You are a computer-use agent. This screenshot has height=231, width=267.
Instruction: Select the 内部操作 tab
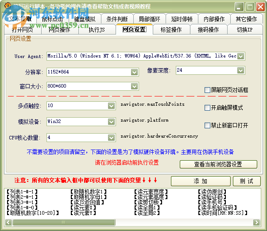[x=214, y=19]
